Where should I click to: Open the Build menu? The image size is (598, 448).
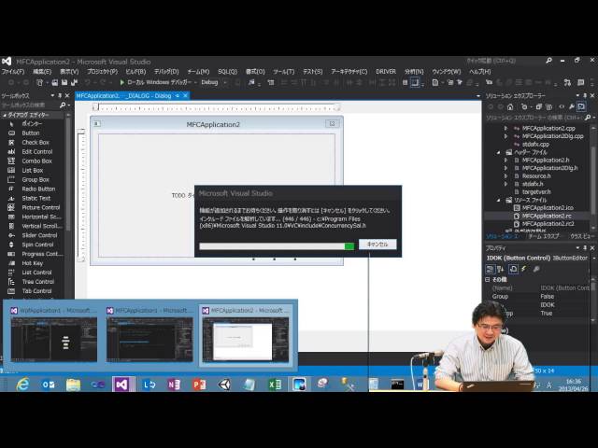[x=135, y=72]
